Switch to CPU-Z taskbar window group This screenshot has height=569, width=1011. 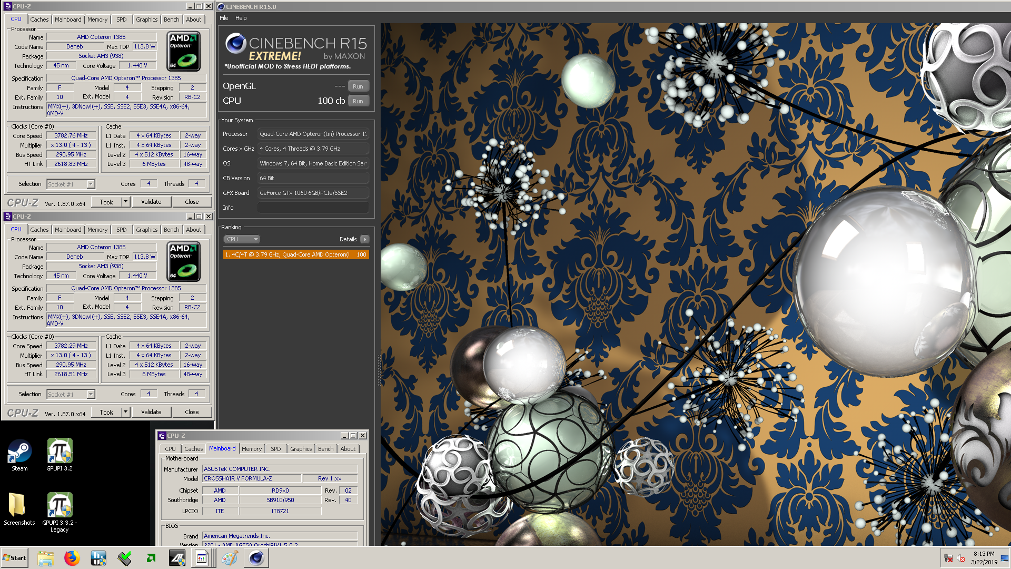pyautogui.click(x=202, y=558)
